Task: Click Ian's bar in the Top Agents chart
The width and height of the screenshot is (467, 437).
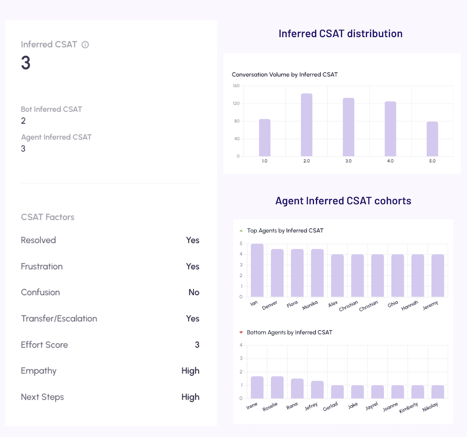Action: click(257, 271)
